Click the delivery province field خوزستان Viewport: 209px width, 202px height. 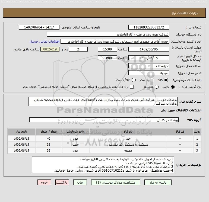(x=149, y=66)
